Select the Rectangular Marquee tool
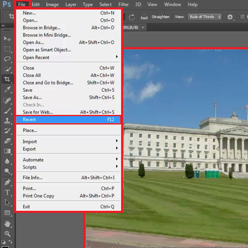This screenshot has width=248, height=248. coord(7,49)
